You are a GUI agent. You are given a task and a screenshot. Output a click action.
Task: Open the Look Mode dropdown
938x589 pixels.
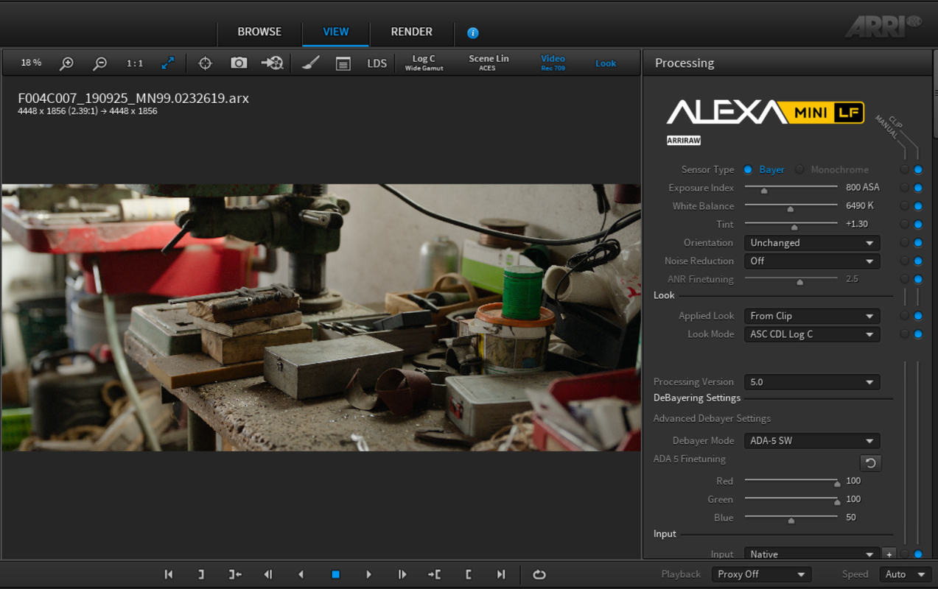coord(812,334)
